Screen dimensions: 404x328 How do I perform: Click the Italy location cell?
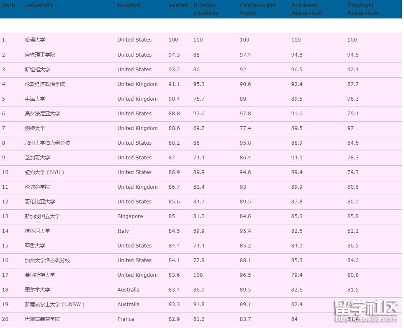point(123,231)
